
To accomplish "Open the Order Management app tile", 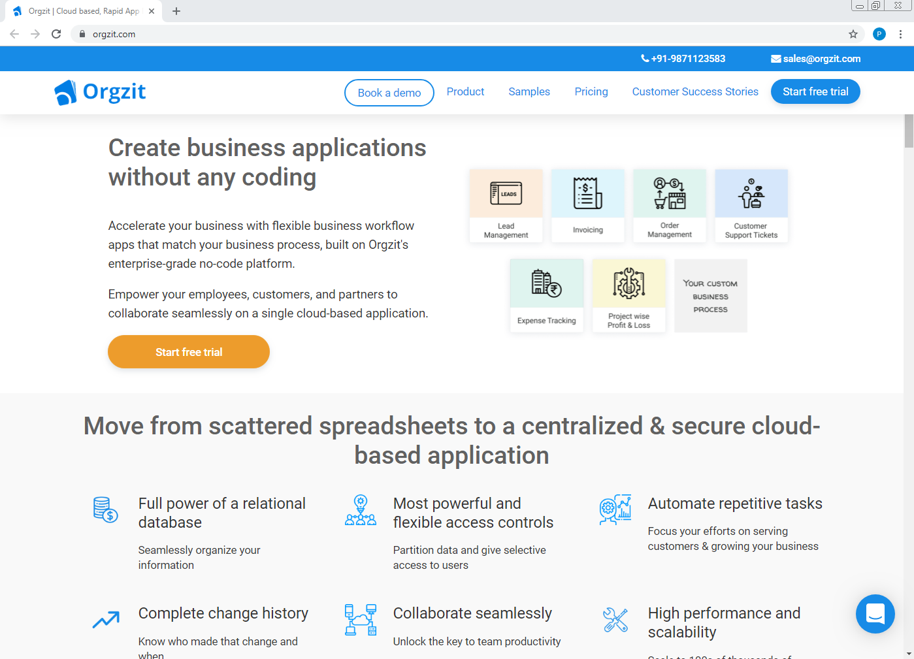I will pyautogui.click(x=670, y=206).
